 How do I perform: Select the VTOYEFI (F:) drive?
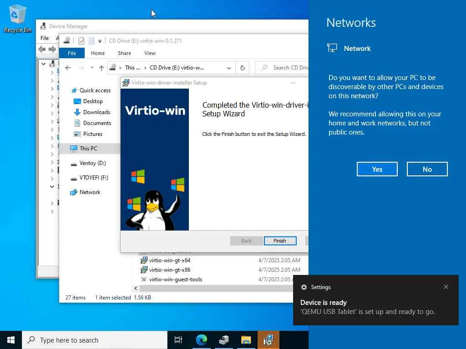pyautogui.click(x=89, y=178)
